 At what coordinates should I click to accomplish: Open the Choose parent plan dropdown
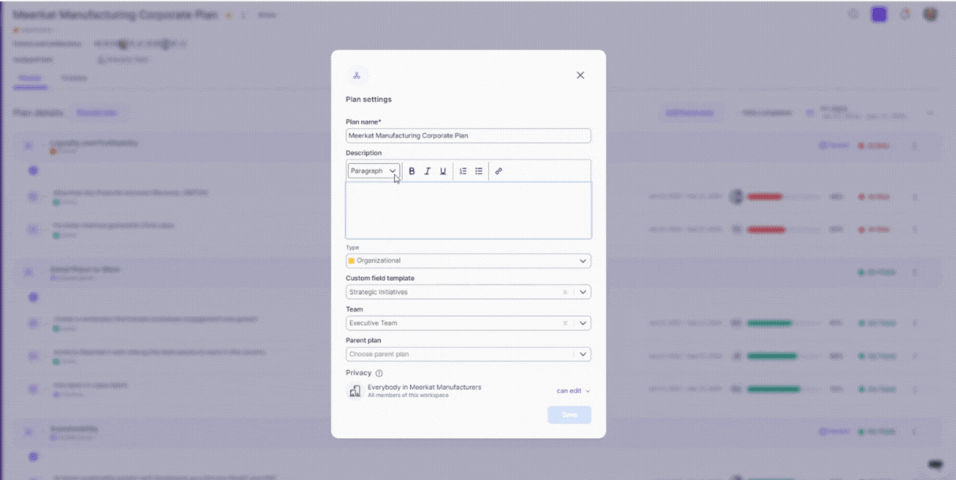tap(469, 354)
